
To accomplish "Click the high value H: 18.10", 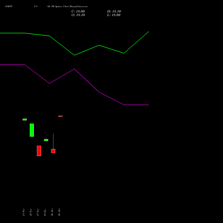I will pyautogui.click(x=114, y=12).
